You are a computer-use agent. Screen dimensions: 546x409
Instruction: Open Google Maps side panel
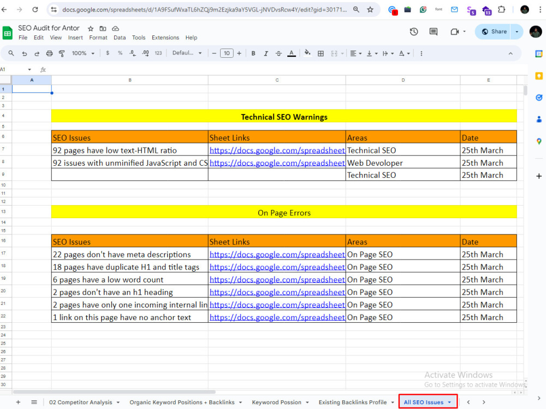(539, 141)
